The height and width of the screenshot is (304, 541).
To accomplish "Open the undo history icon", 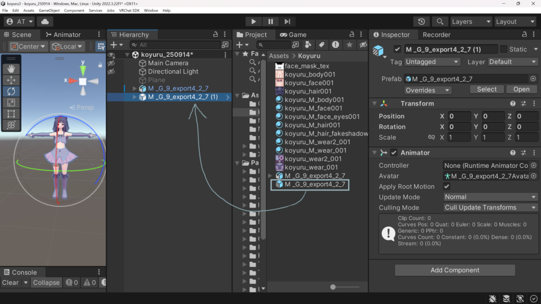I will coord(422,21).
